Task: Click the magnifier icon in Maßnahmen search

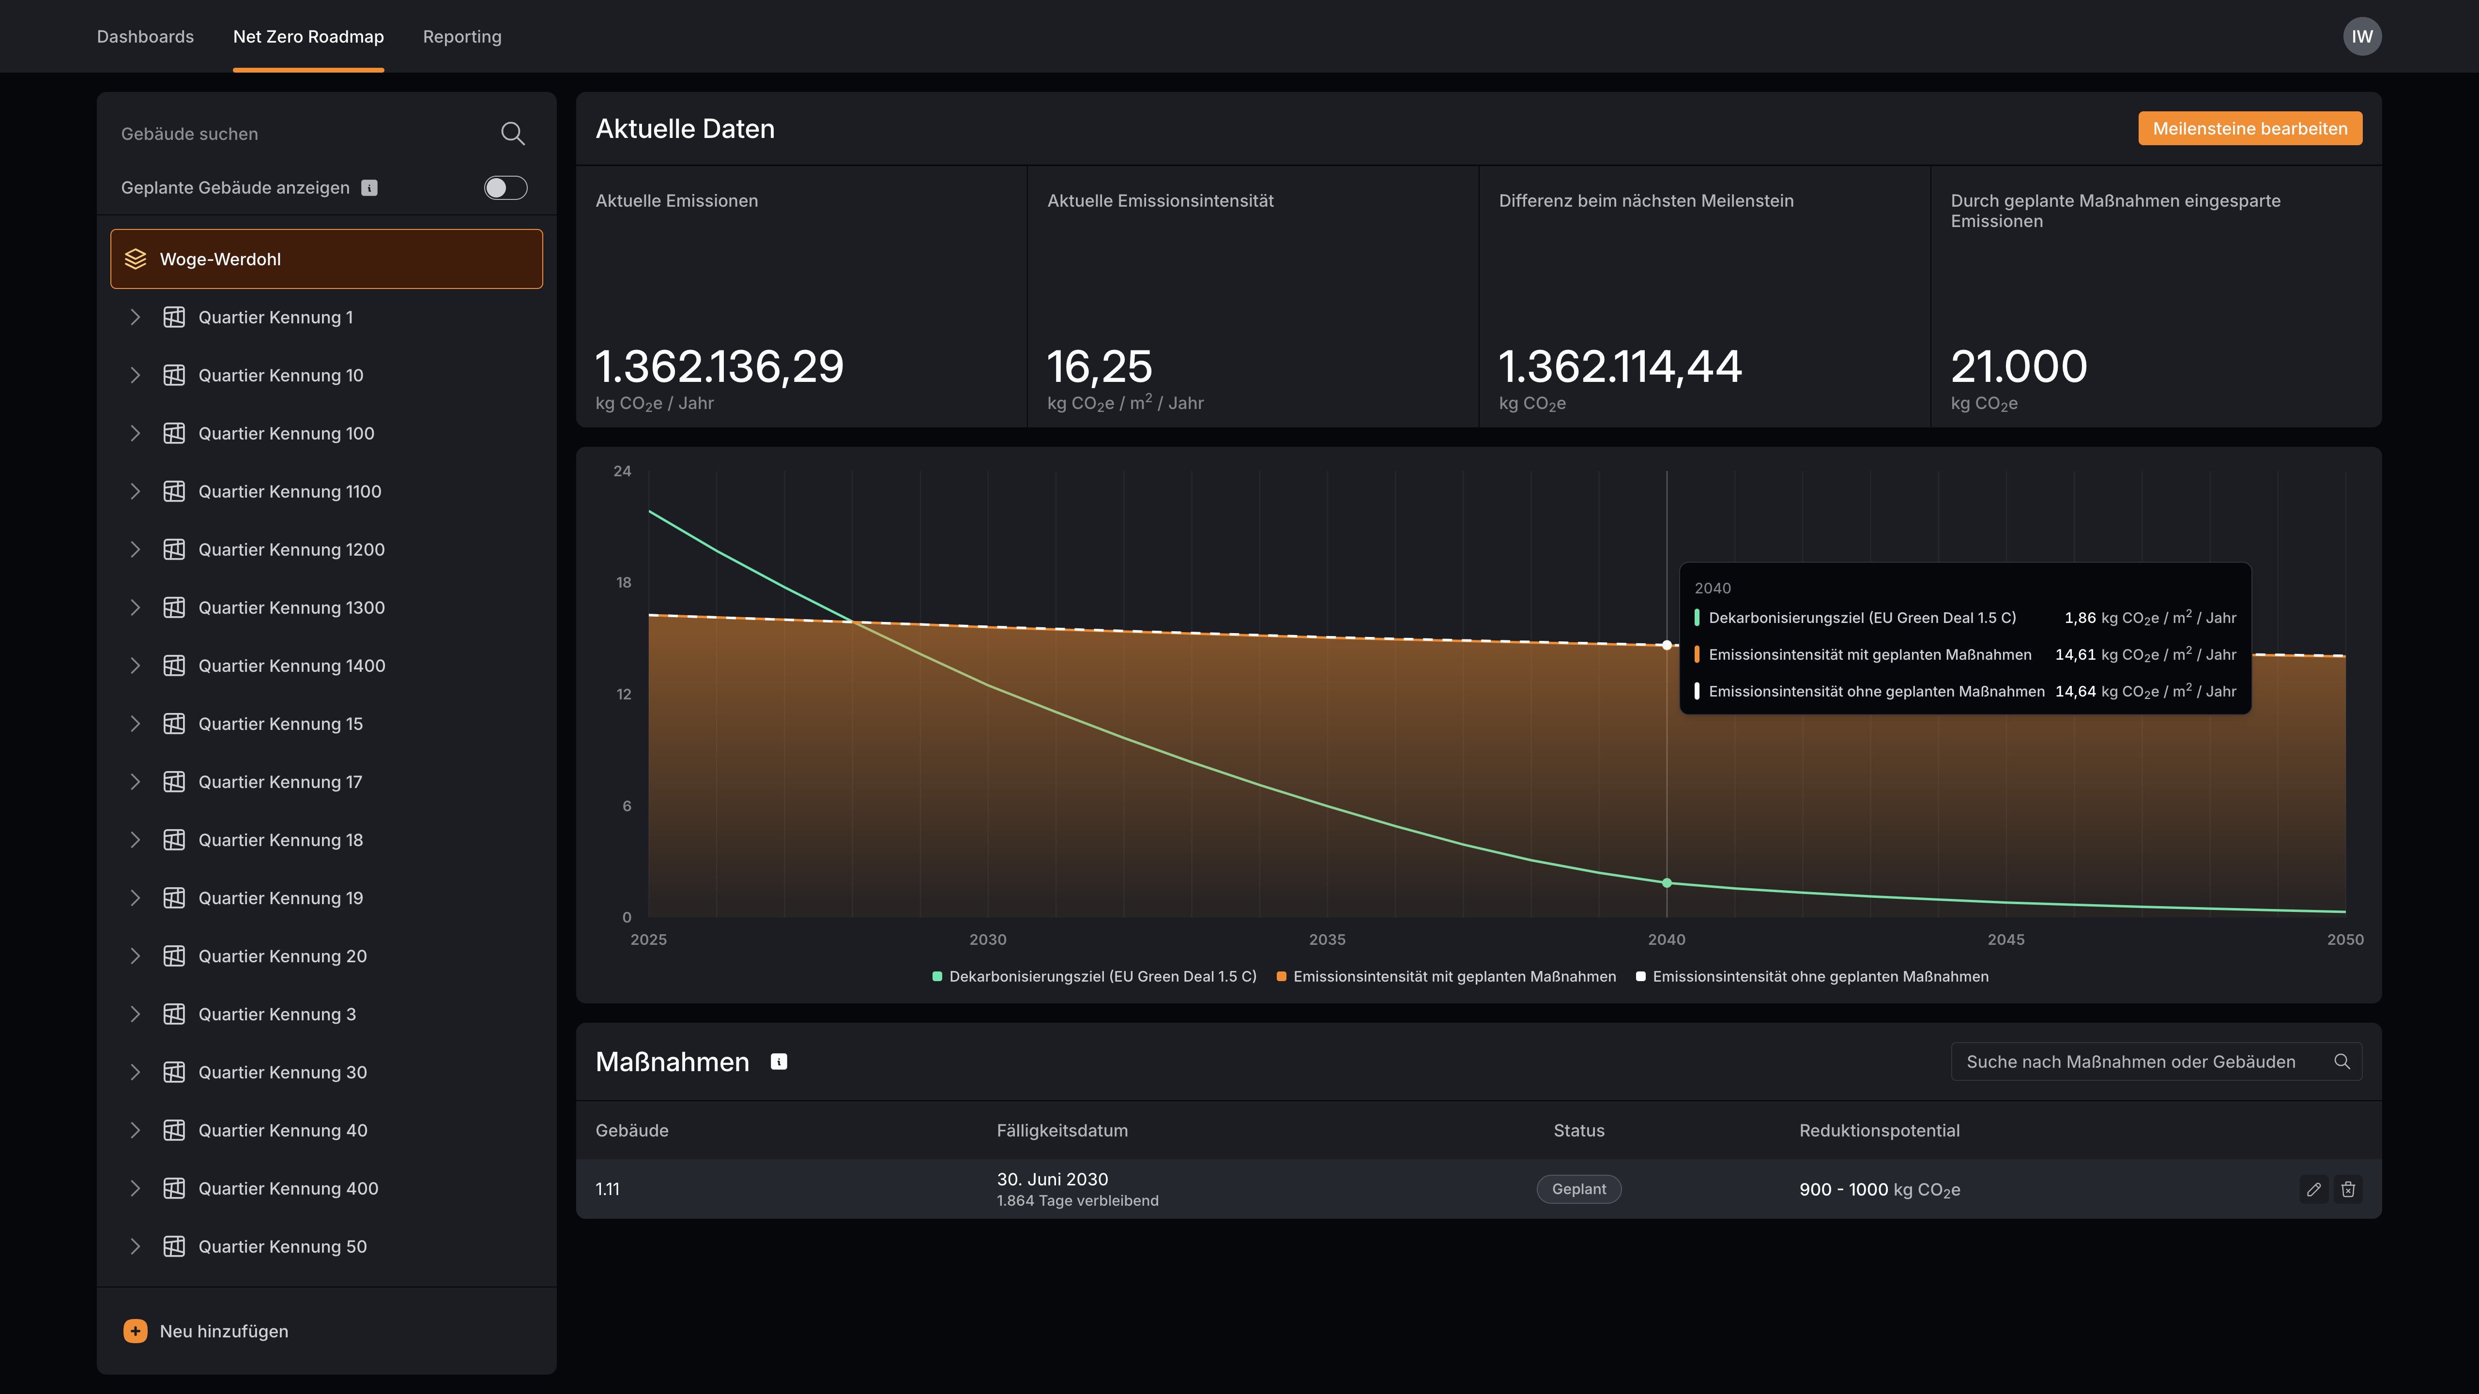Action: coord(2341,1061)
